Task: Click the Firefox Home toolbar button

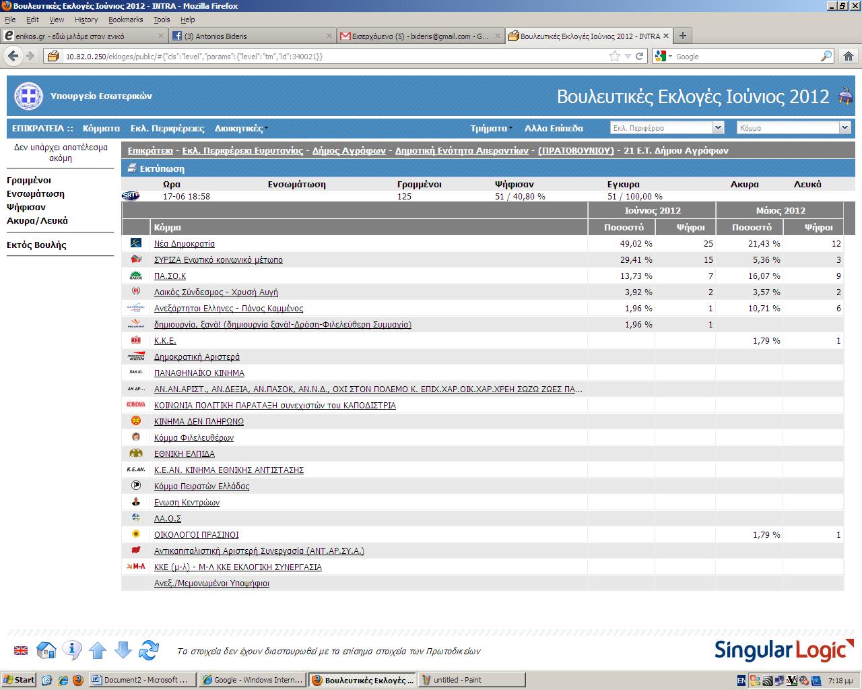Action: click(848, 57)
